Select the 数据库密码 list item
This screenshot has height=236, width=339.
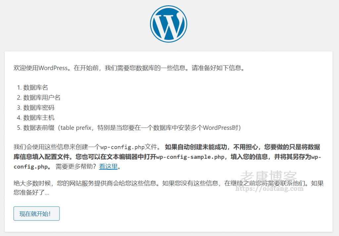point(38,108)
